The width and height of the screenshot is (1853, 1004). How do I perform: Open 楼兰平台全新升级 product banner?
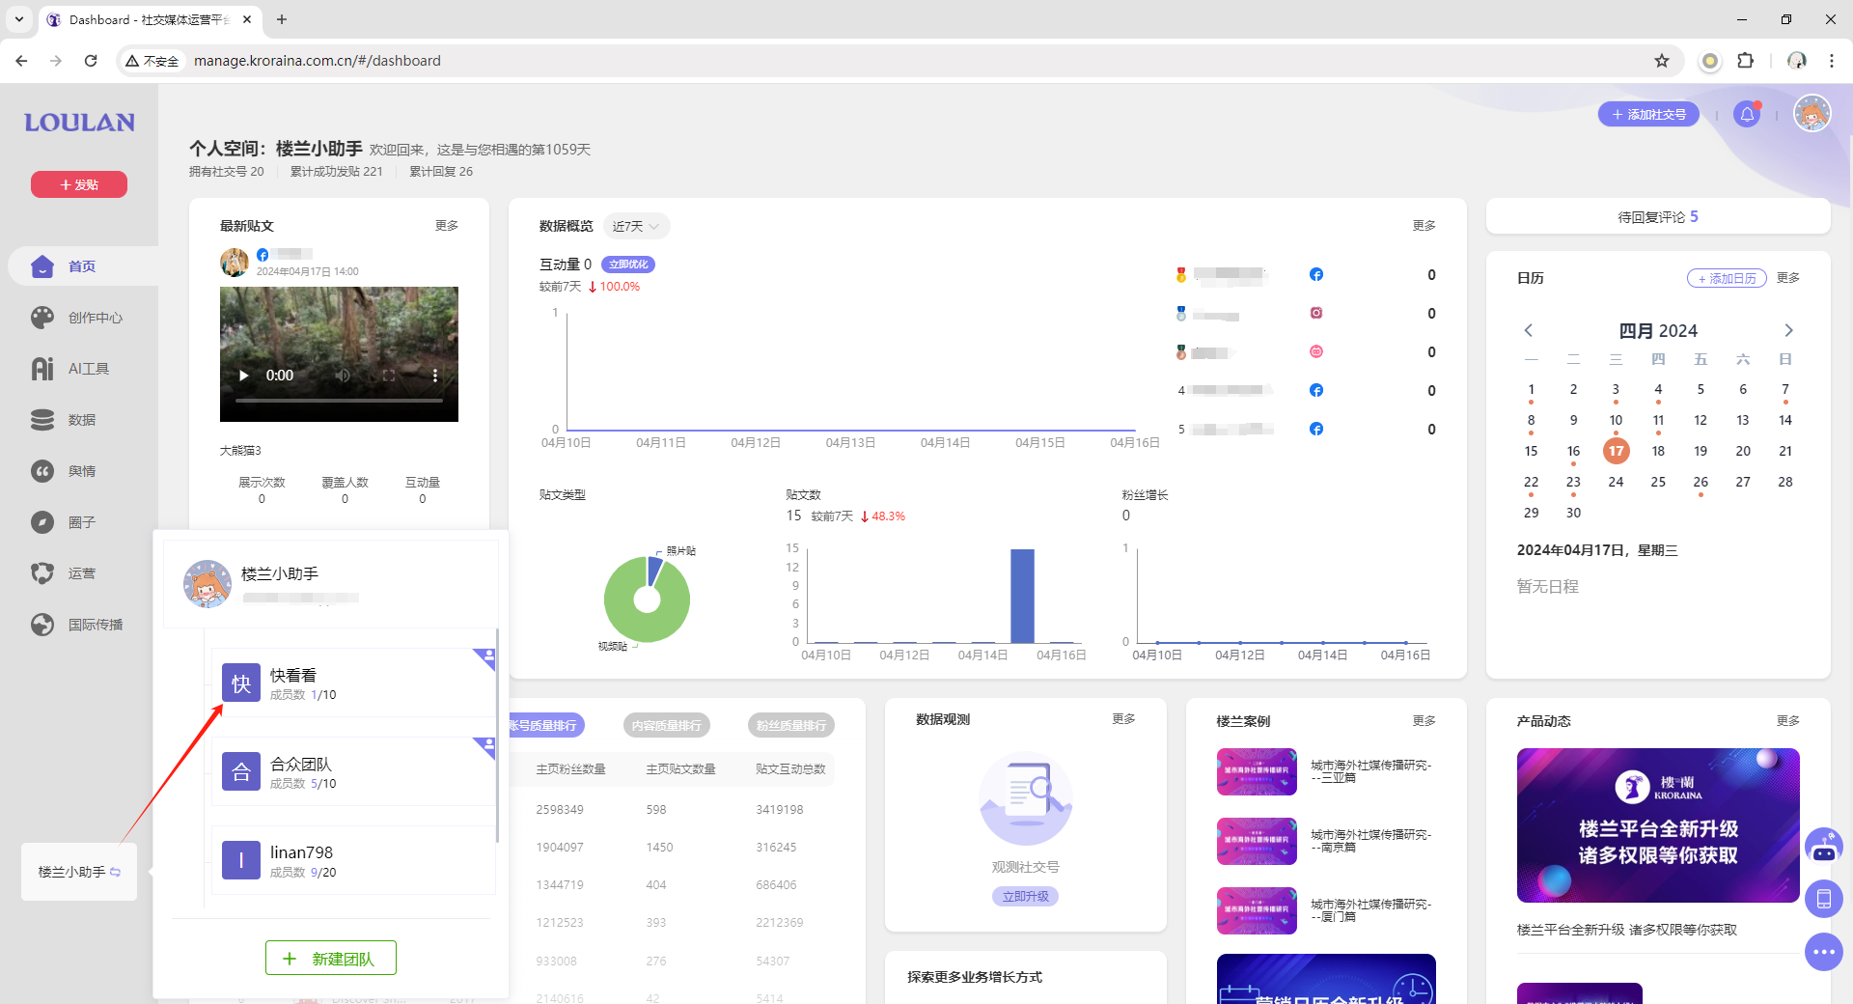coord(1658,825)
